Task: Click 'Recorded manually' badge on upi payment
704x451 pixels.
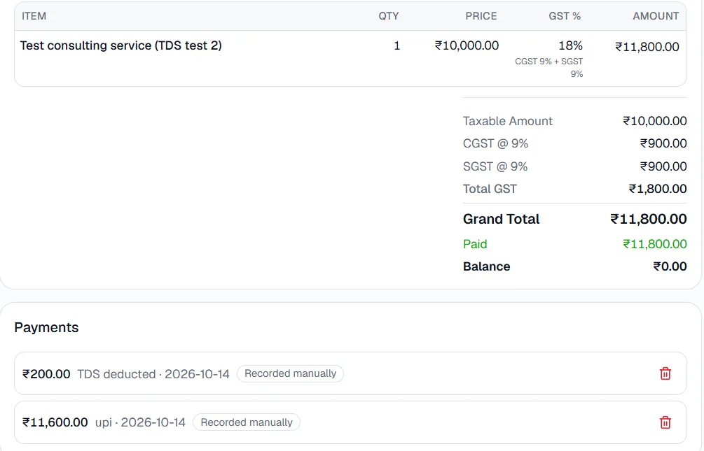Action: pos(247,422)
